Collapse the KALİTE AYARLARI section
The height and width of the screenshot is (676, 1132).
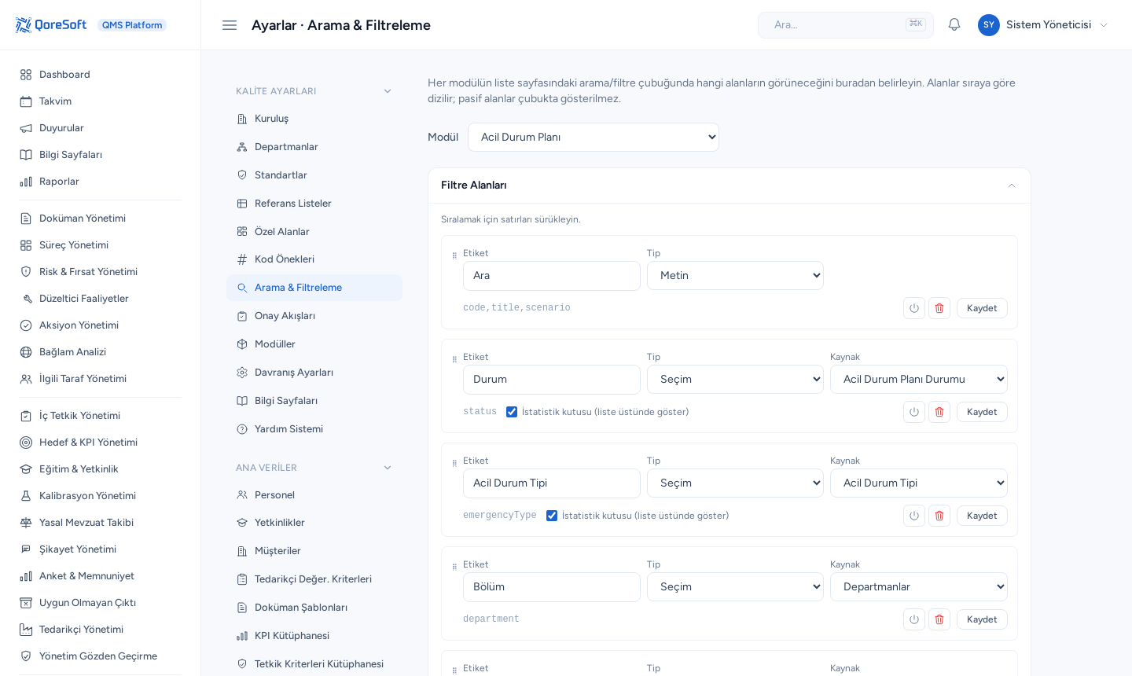coord(388,91)
